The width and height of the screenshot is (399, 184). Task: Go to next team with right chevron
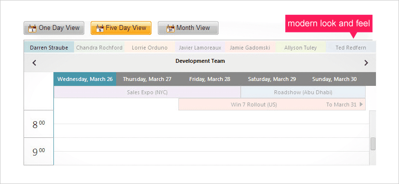tap(366, 63)
